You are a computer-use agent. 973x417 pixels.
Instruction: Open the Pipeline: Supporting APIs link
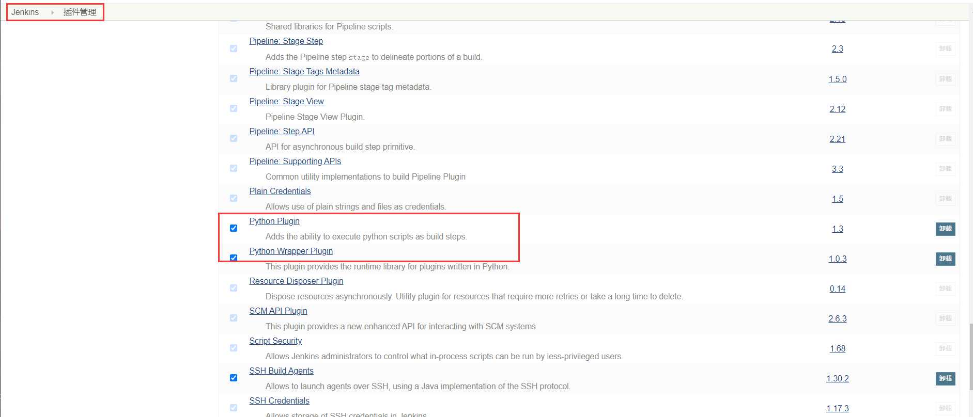295,161
